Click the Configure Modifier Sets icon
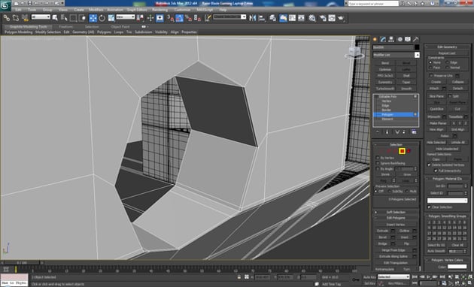Screen dimensions: 474x287 pyautogui.click(x=414, y=132)
